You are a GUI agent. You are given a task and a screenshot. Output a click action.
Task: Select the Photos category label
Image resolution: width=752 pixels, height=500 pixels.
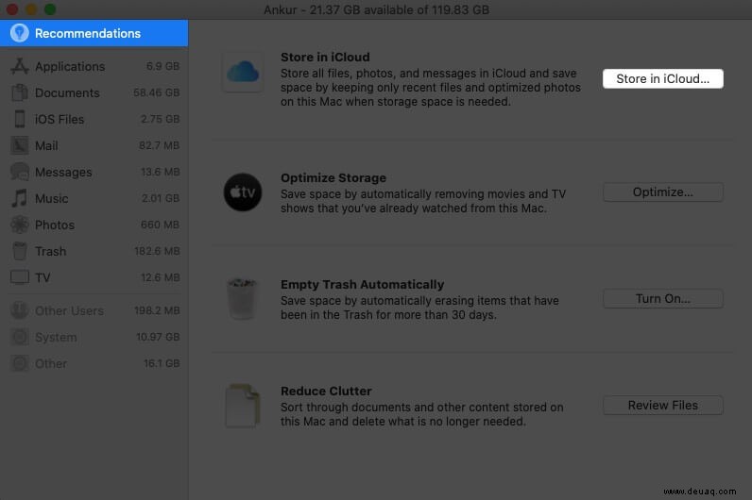(55, 225)
